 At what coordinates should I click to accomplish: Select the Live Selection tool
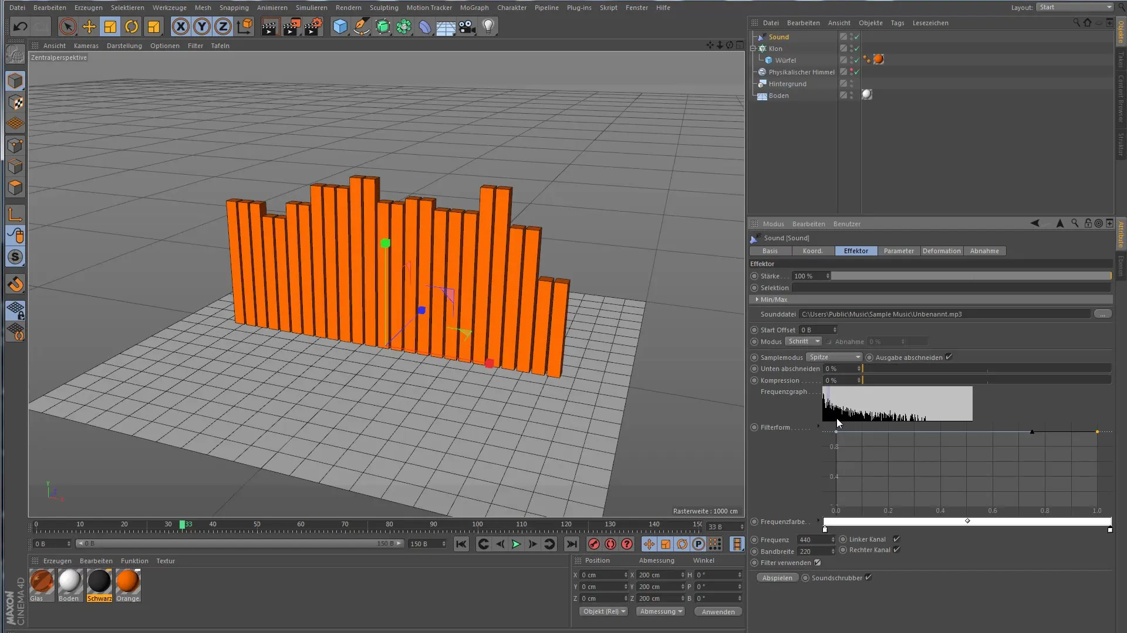point(68,26)
